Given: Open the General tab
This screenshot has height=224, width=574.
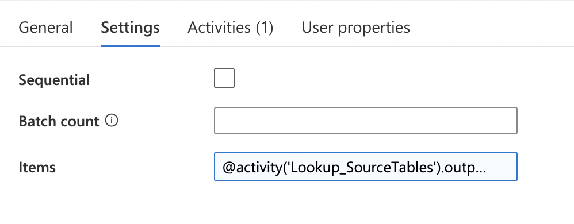Looking at the screenshot, I should coord(46,28).
